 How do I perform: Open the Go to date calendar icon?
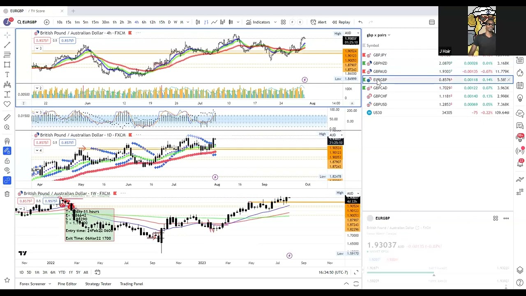97,272
